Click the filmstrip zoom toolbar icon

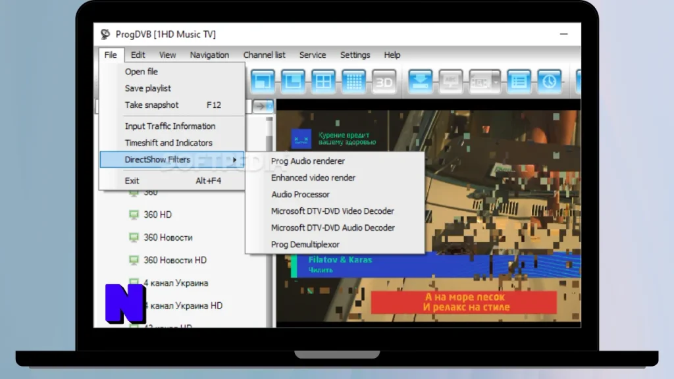tap(480, 81)
